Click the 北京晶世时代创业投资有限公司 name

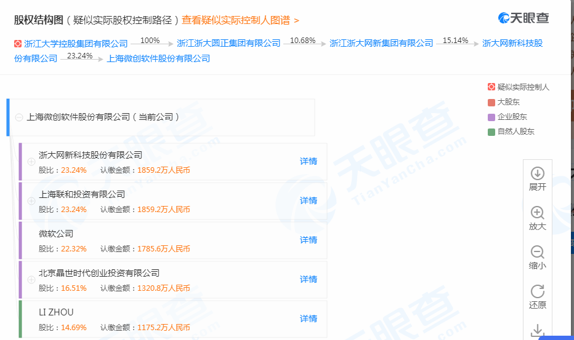(x=99, y=273)
